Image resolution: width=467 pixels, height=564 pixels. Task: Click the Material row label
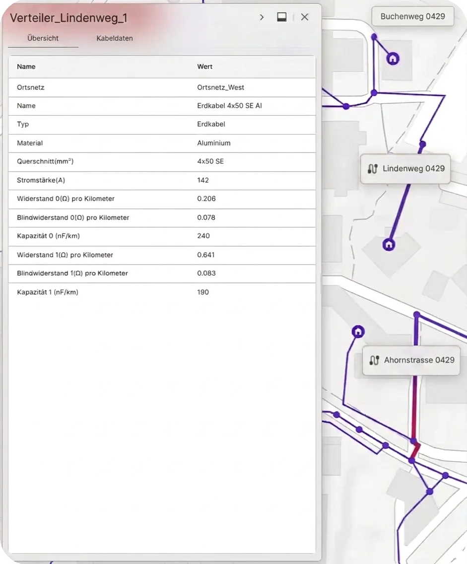point(30,143)
